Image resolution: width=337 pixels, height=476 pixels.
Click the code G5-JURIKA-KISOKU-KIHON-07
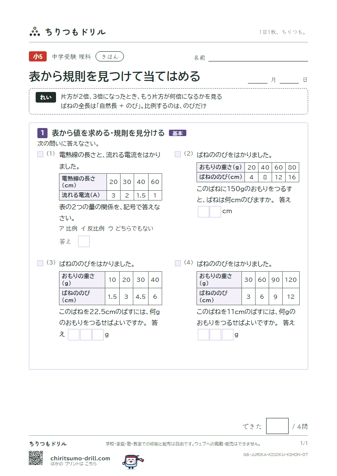point(275,454)
